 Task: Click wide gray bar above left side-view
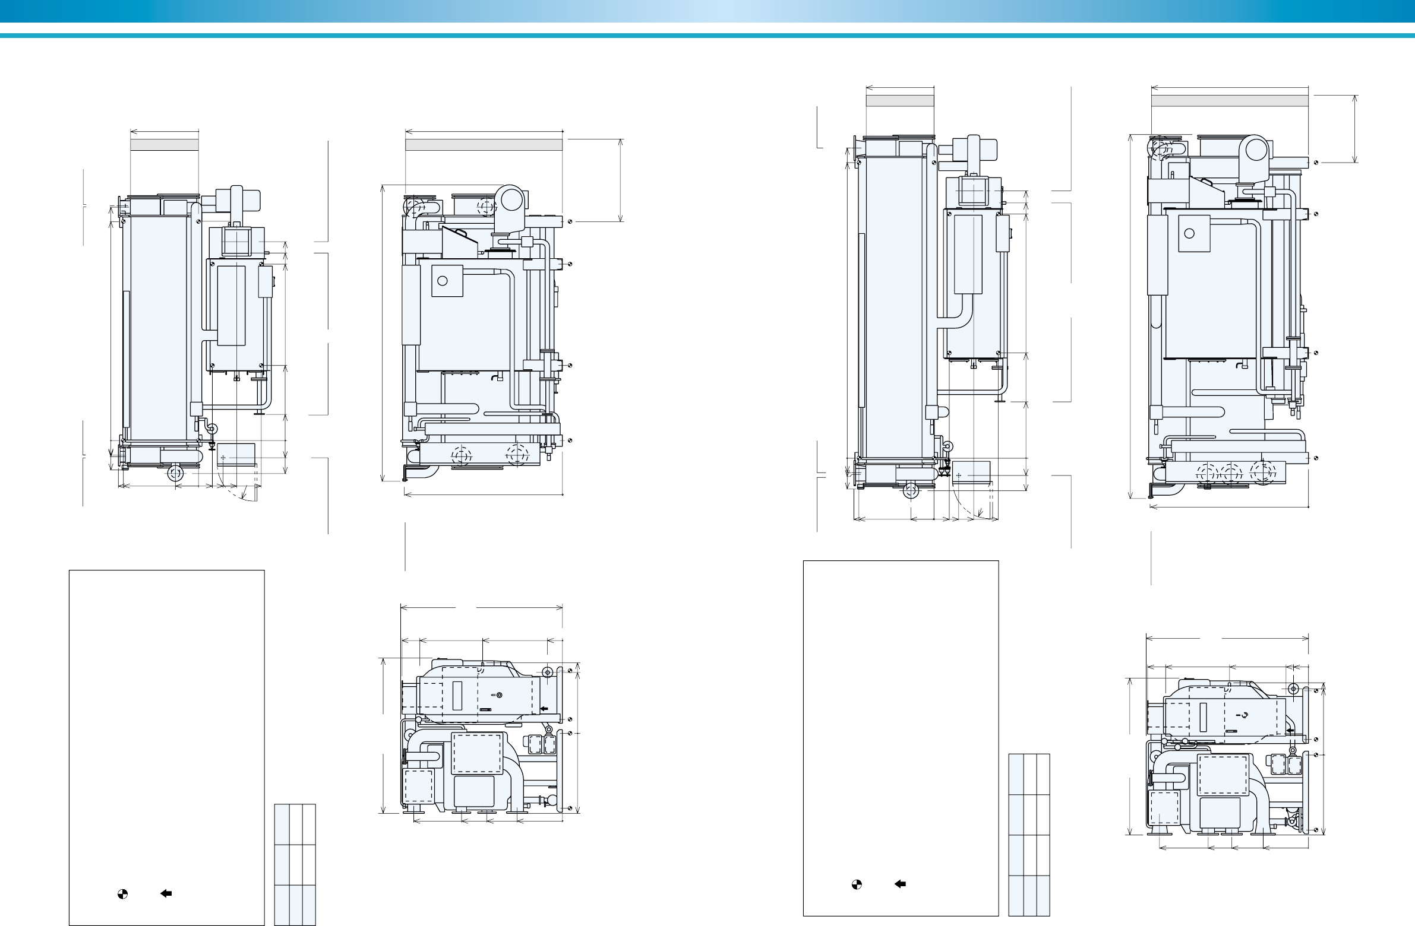(484, 145)
